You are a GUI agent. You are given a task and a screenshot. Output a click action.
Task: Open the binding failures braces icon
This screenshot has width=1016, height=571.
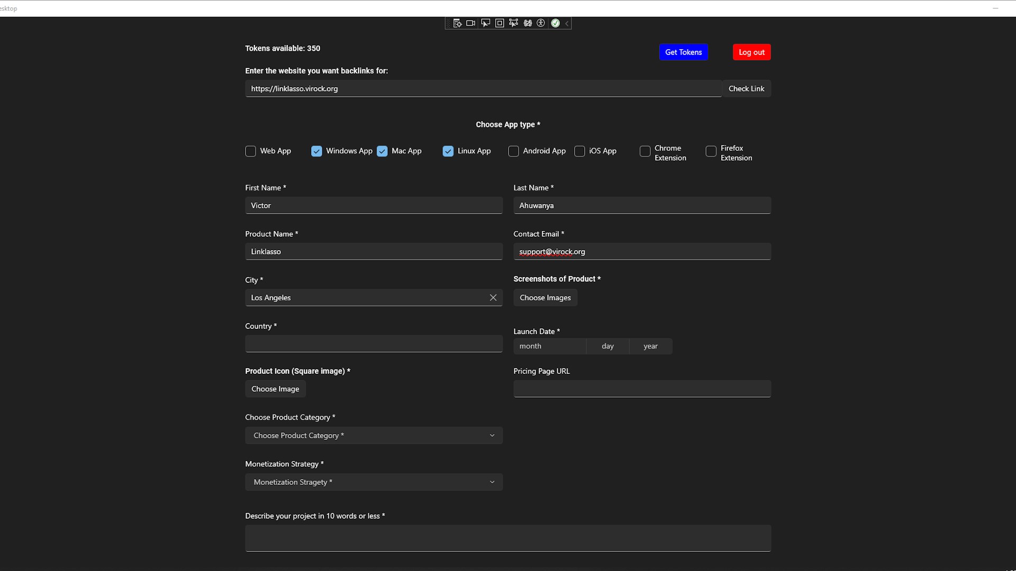click(x=528, y=23)
